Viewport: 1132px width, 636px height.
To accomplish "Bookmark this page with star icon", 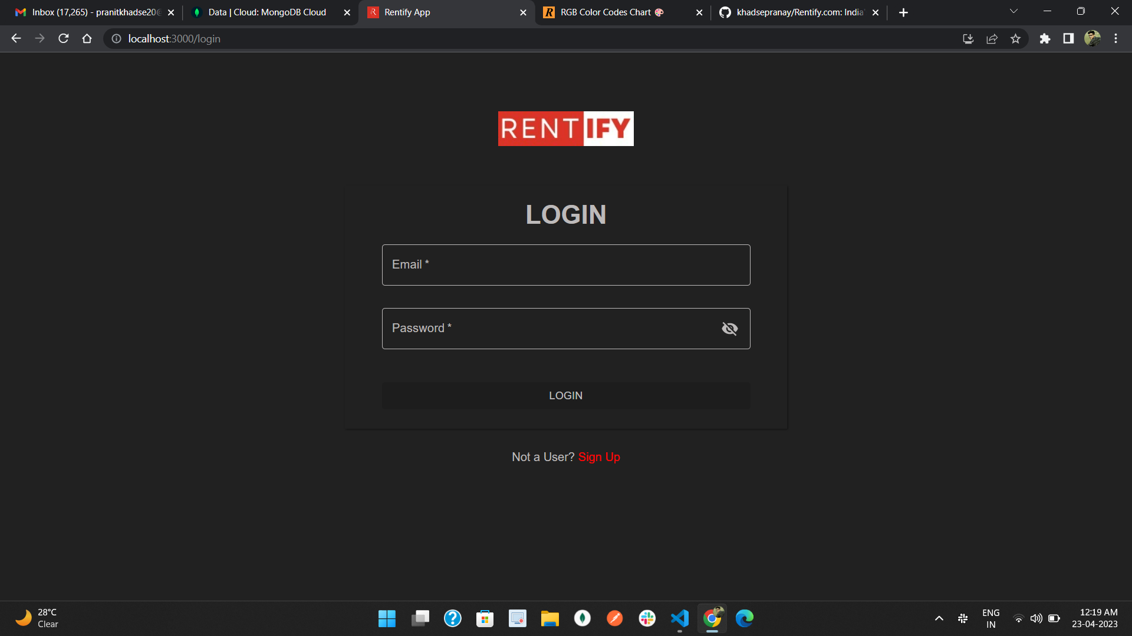I will tap(1015, 39).
